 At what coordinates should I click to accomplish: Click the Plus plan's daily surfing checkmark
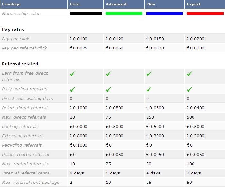click(x=149, y=89)
